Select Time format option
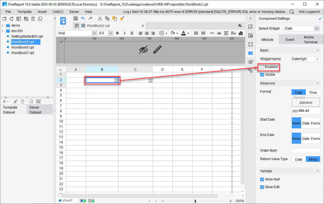The image size is (324, 204). (313, 92)
